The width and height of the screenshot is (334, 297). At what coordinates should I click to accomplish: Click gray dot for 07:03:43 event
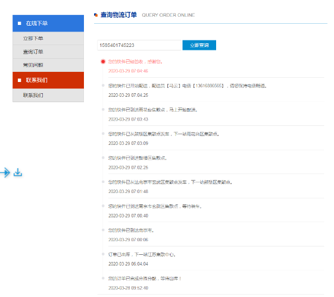[103, 109]
